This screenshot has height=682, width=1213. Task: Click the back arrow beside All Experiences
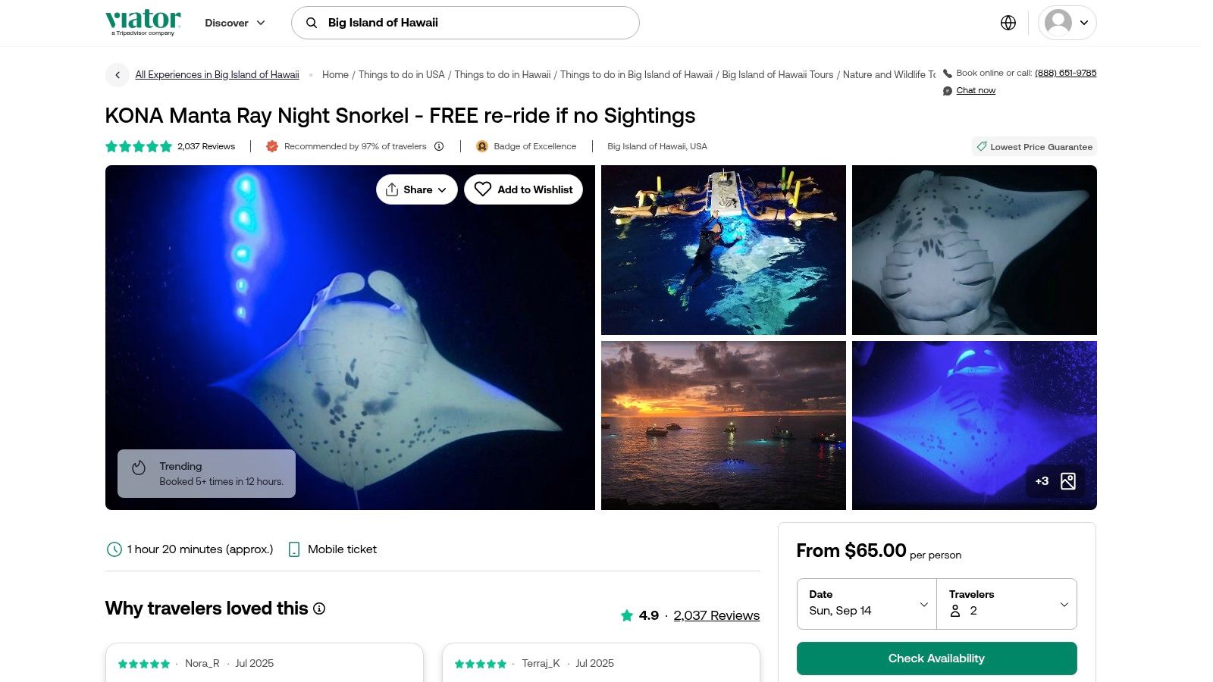coord(118,75)
